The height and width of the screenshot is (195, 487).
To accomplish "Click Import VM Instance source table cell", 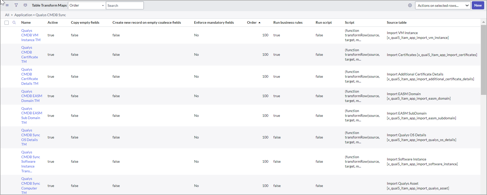I will click(418, 35).
